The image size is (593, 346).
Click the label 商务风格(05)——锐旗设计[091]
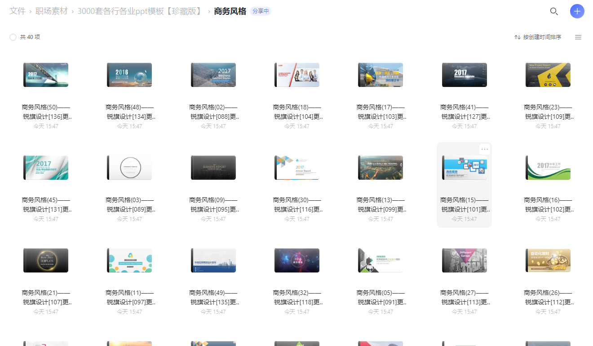[381, 298]
